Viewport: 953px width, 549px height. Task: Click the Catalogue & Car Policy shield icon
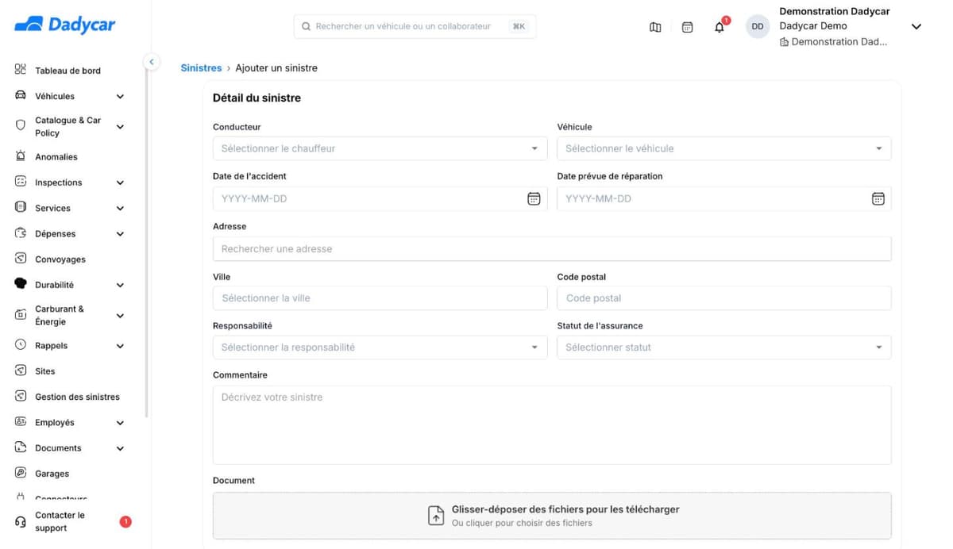21,125
